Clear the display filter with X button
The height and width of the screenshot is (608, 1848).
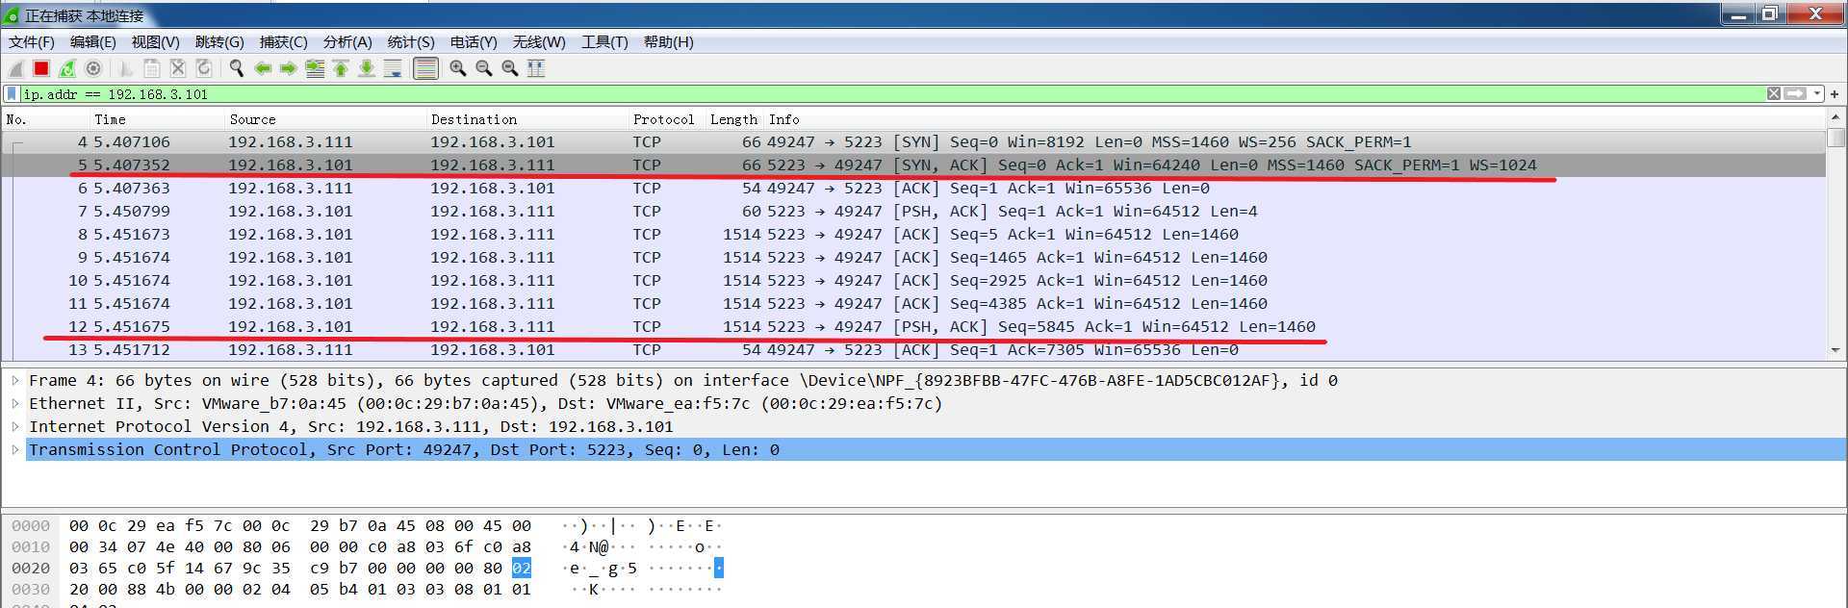(x=1773, y=94)
